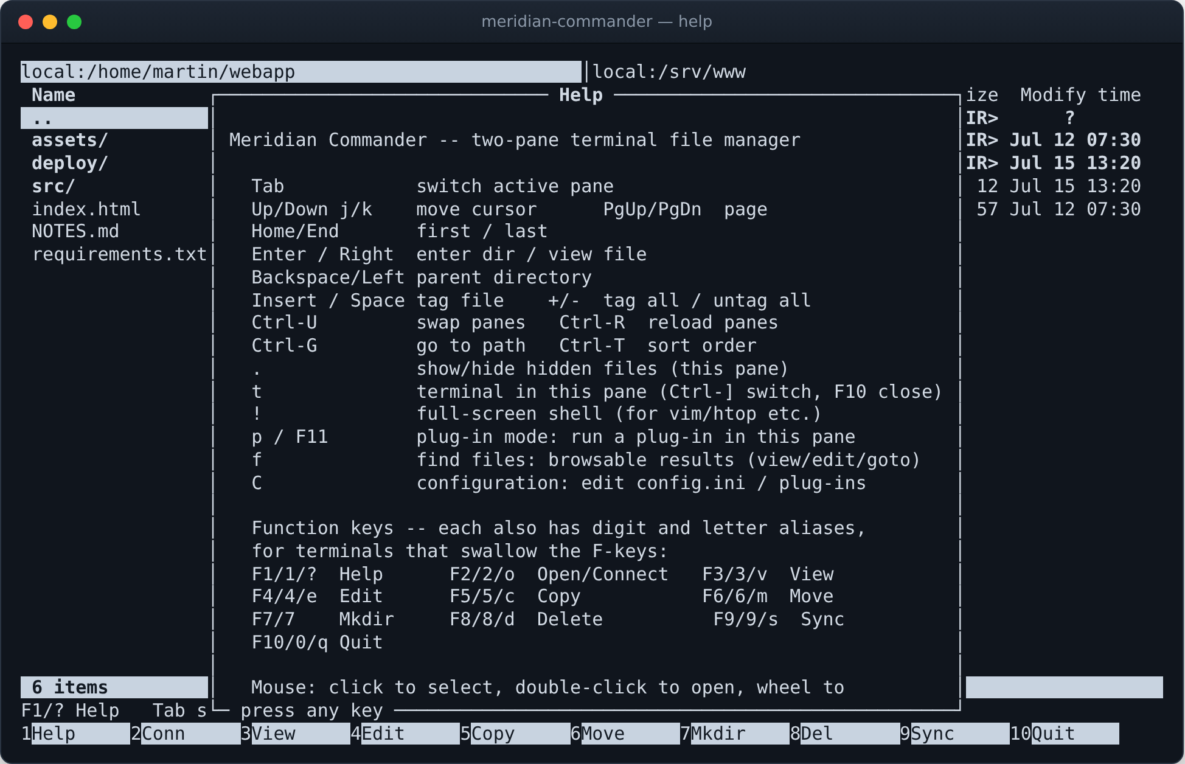Click the 'F2/2/o Open/Connect' help entry
The height and width of the screenshot is (764, 1185).
point(559,574)
